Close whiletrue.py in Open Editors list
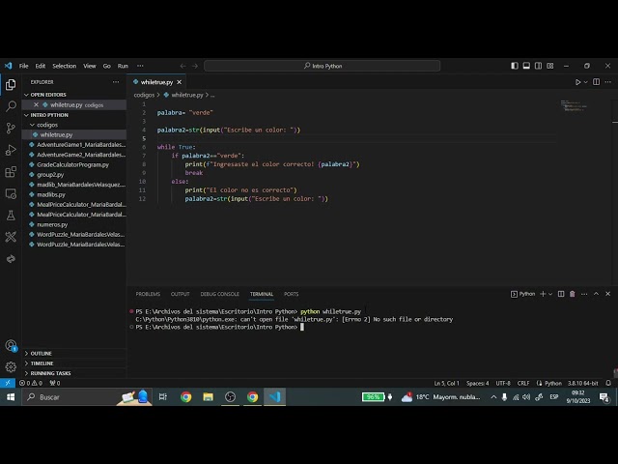 (36, 104)
